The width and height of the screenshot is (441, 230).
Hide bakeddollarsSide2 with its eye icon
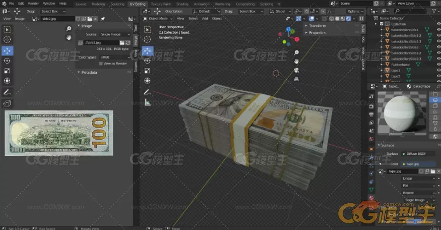438,47
